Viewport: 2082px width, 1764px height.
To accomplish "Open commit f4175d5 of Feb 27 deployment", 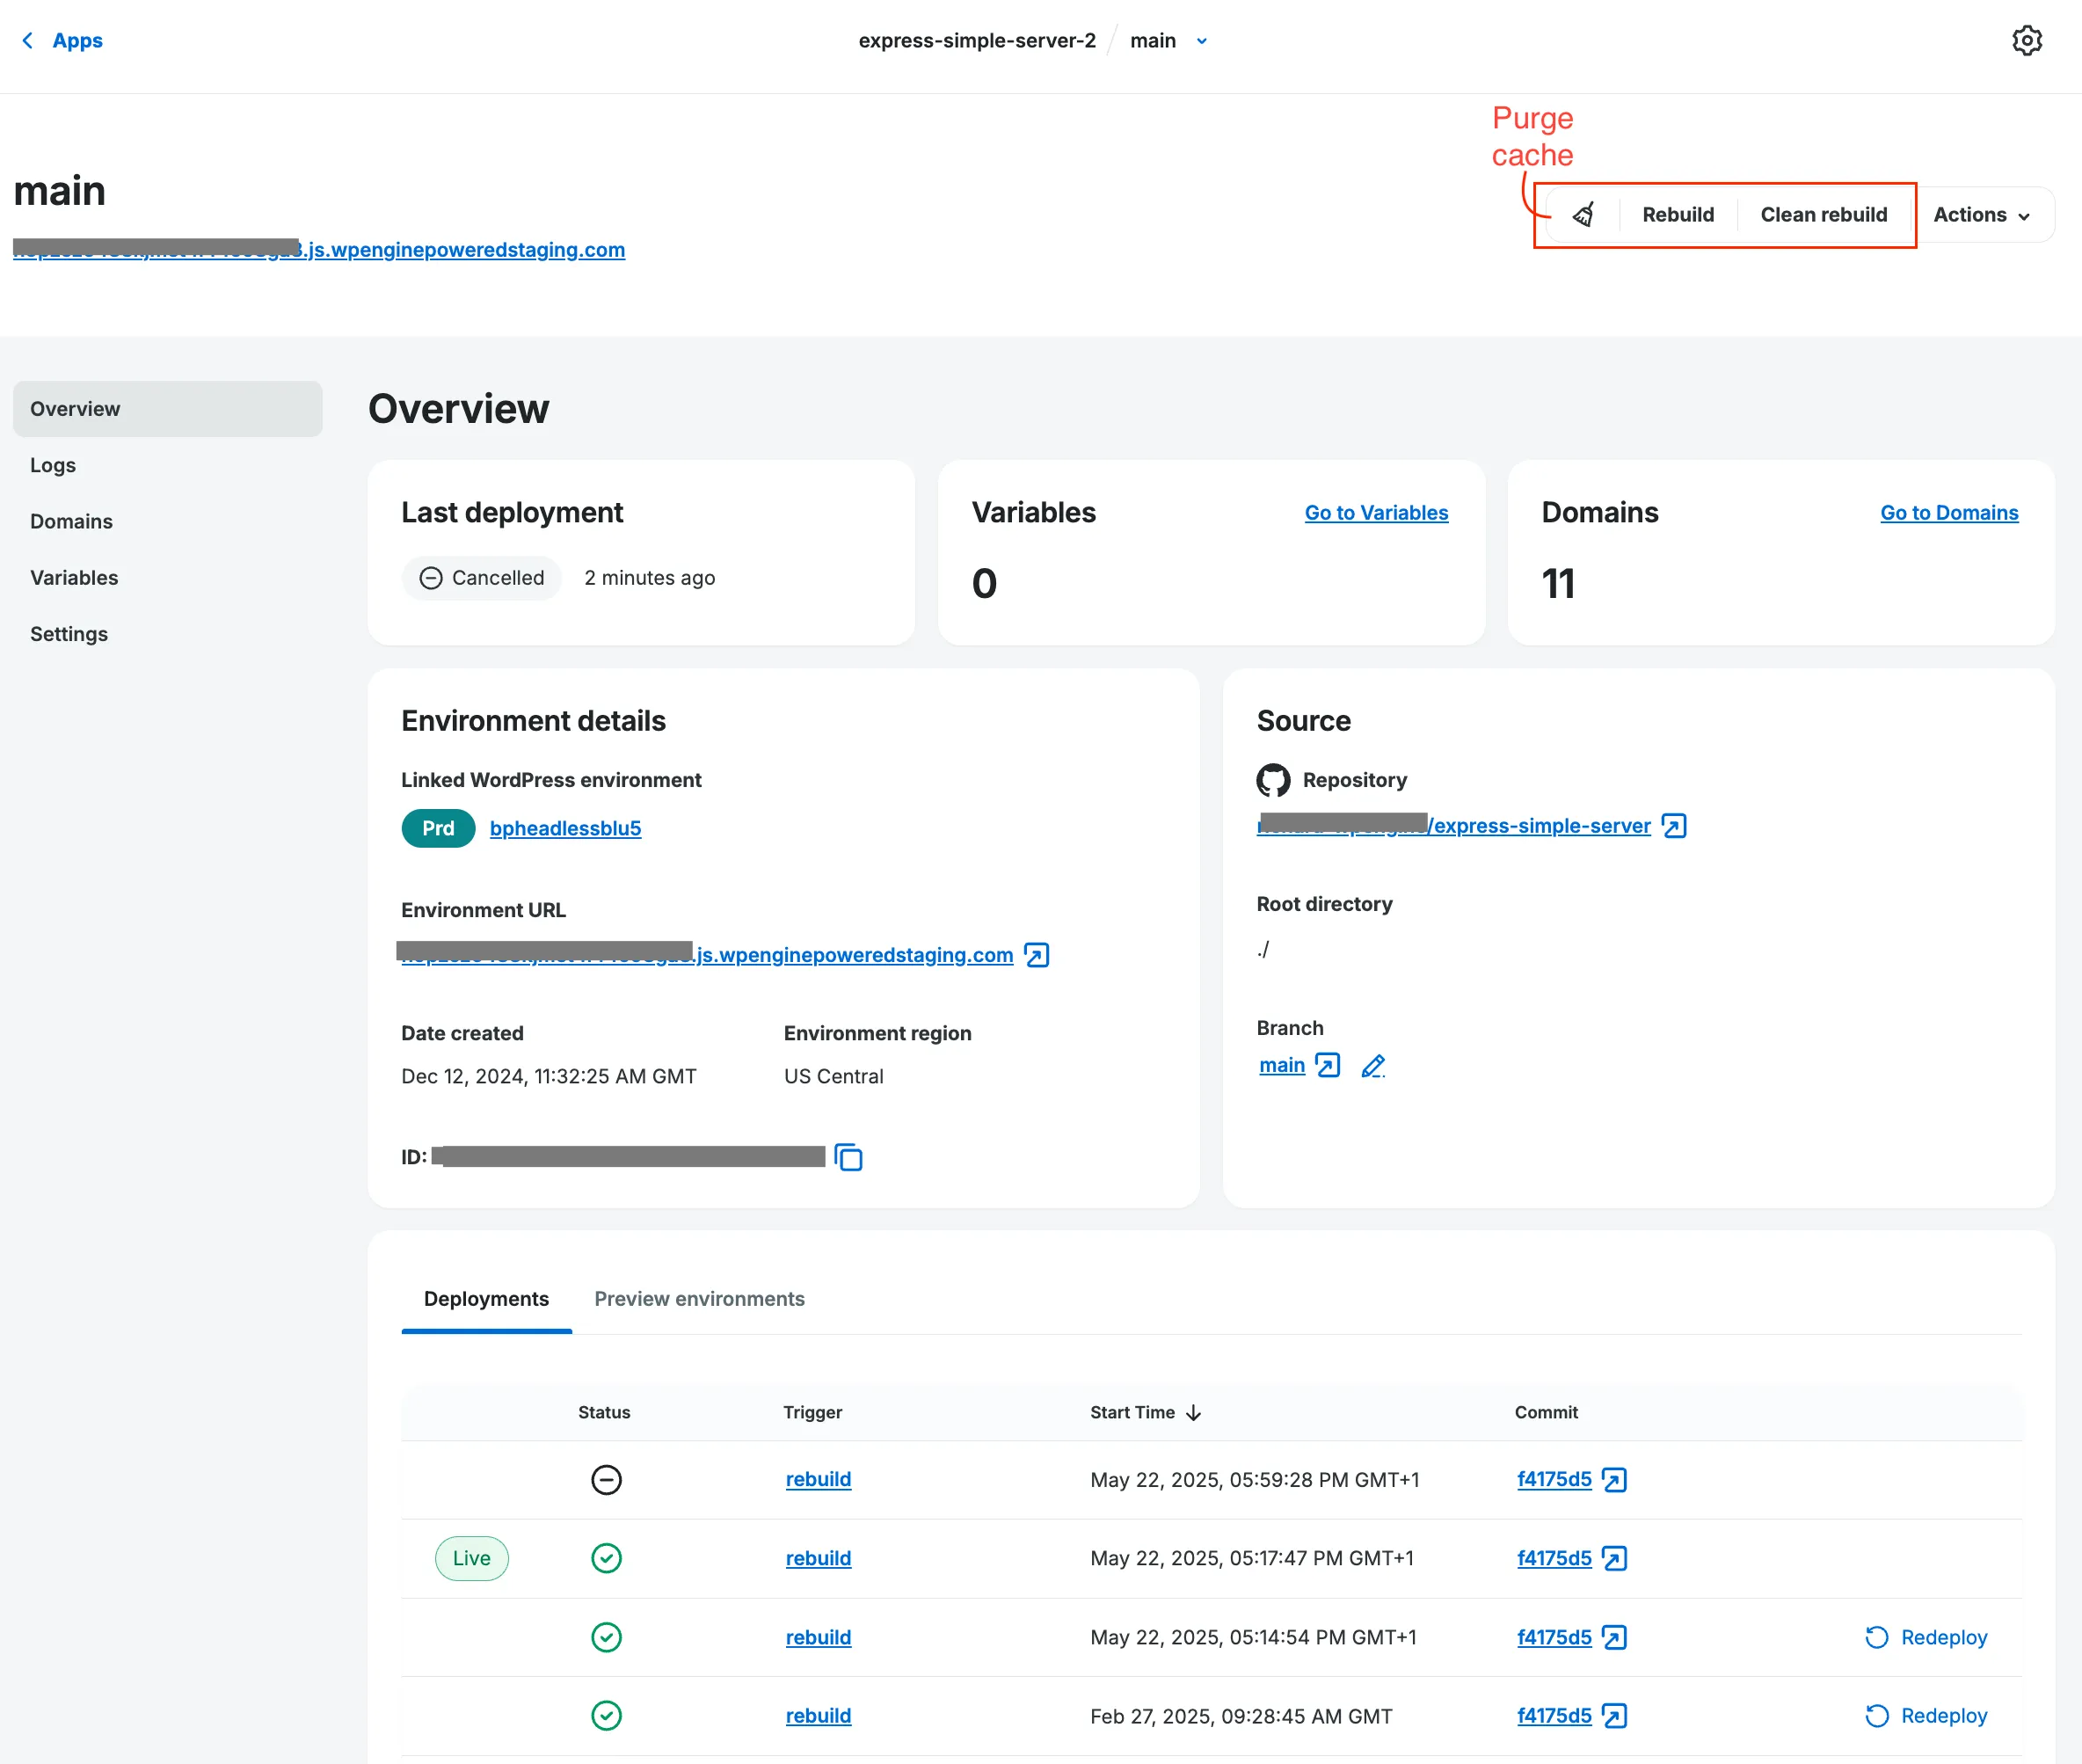I will coord(1554,1716).
